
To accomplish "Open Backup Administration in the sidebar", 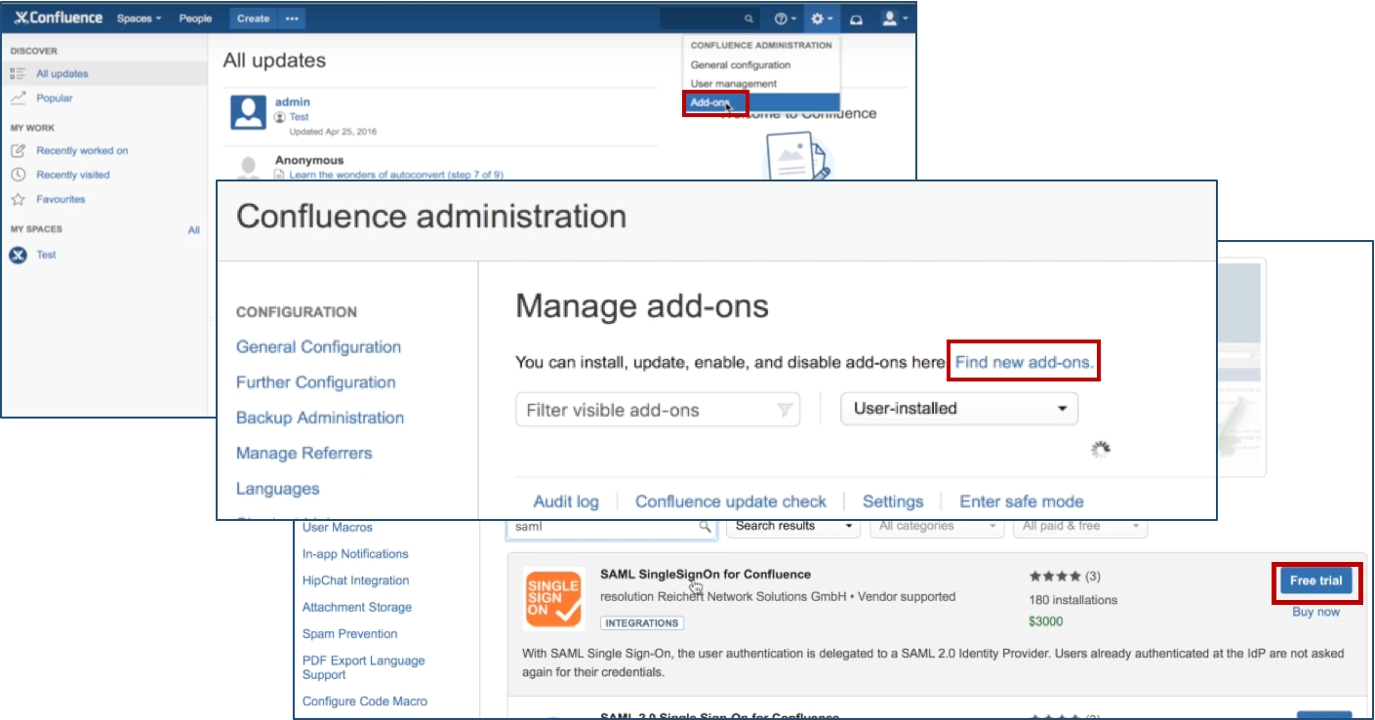I will point(319,418).
